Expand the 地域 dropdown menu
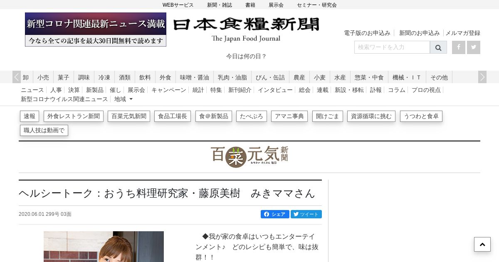 123,99
